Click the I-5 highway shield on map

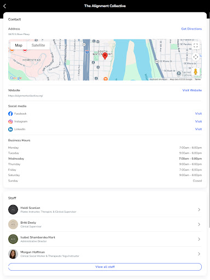pos(87,52)
